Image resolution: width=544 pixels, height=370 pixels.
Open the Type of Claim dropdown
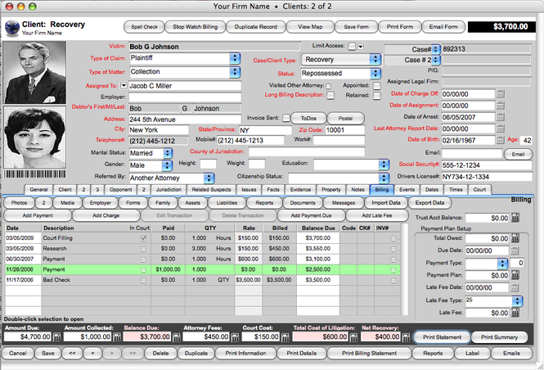pos(235,58)
